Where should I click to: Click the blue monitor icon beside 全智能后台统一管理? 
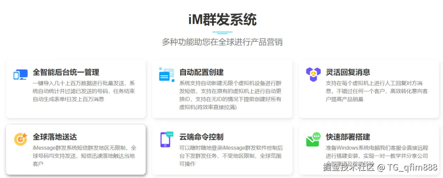[20, 74]
